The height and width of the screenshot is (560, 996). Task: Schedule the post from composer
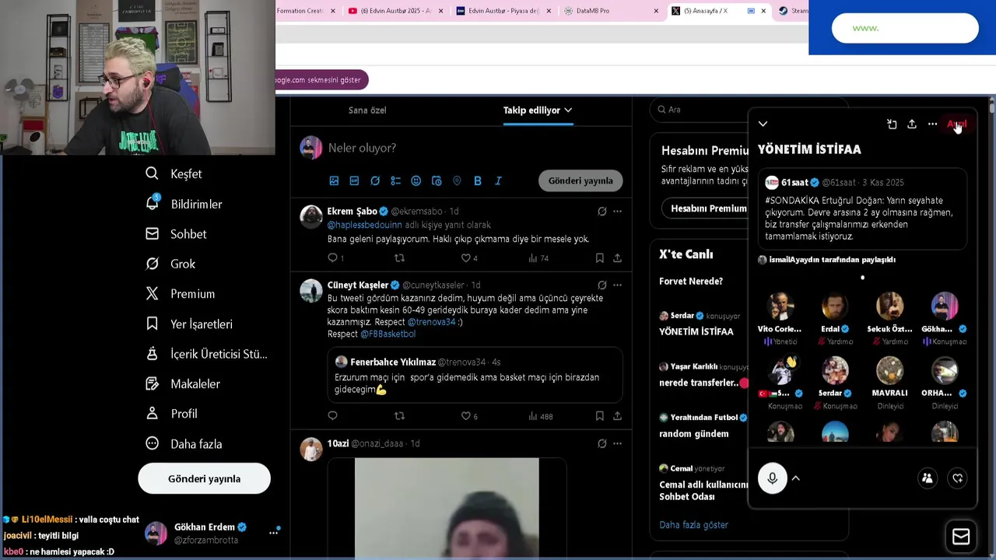click(x=437, y=180)
